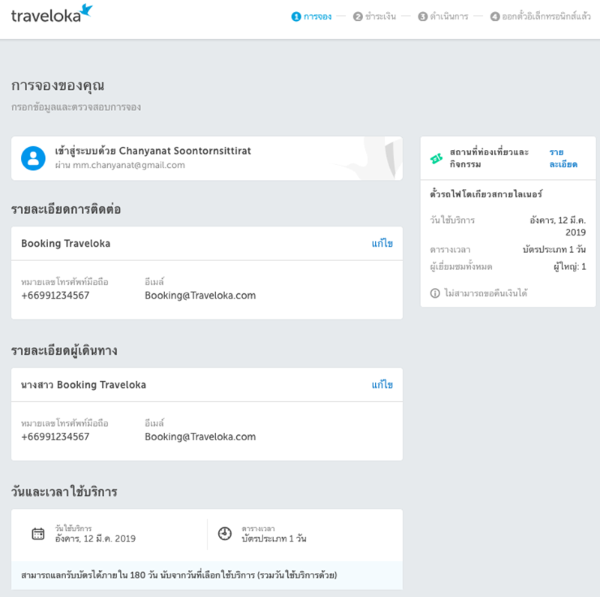Click the non-refundable info icon

[x=435, y=293]
